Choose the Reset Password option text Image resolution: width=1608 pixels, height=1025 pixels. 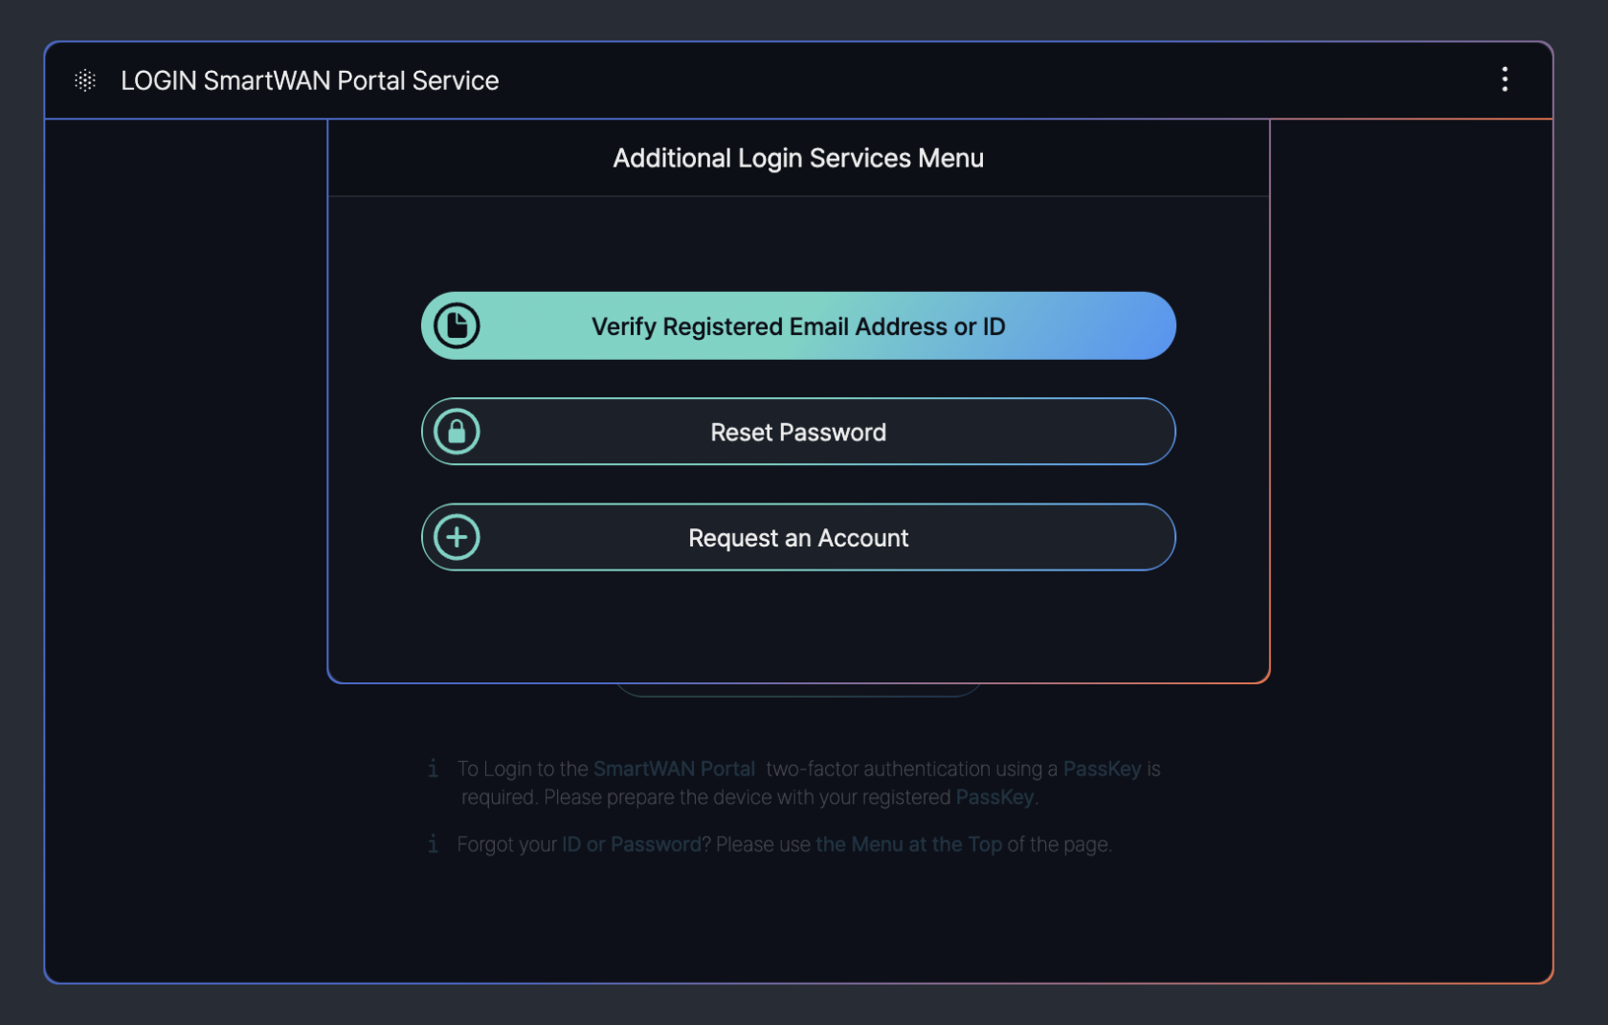tap(797, 433)
